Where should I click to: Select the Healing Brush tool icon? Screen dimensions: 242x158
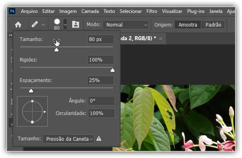(35, 25)
